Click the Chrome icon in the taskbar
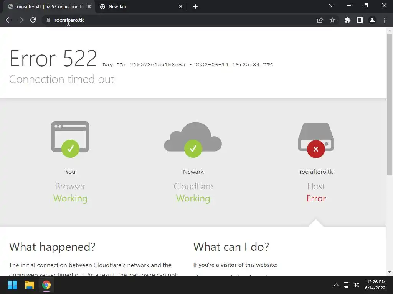The image size is (393, 294). pyautogui.click(x=46, y=285)
